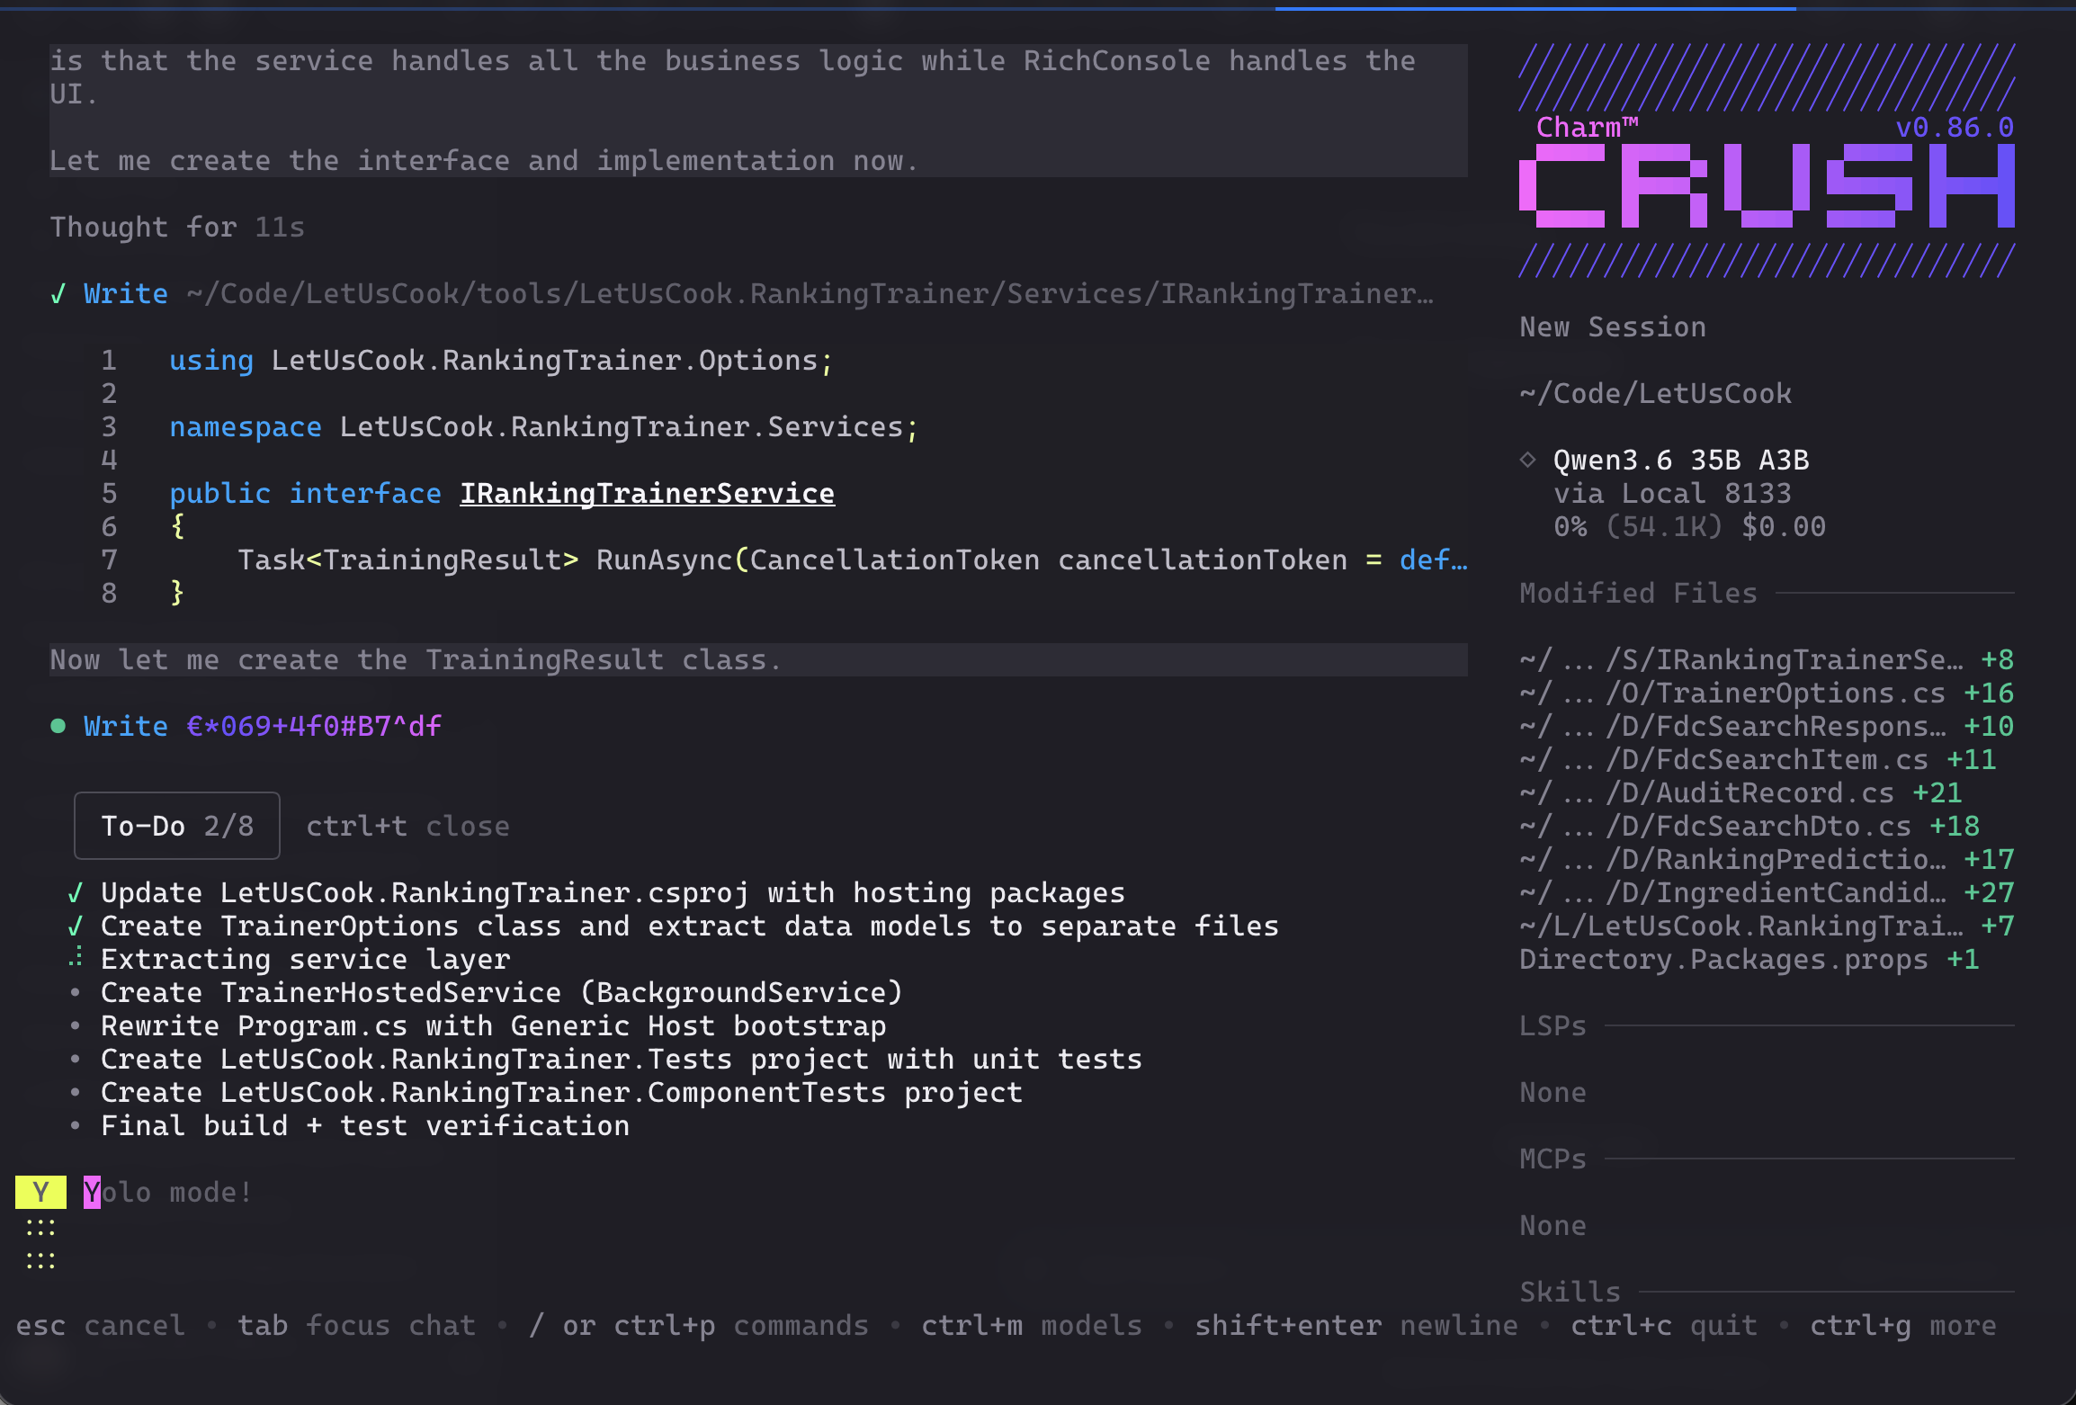Click the green checkmark beside Write tool call
This screenshot has width=2076, height=1405.
pos(58,294)
